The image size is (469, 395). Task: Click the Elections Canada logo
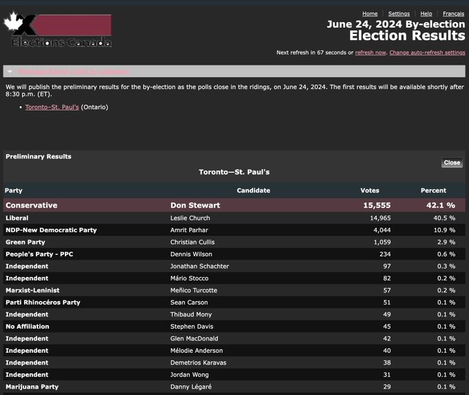(x=58, y=30)
